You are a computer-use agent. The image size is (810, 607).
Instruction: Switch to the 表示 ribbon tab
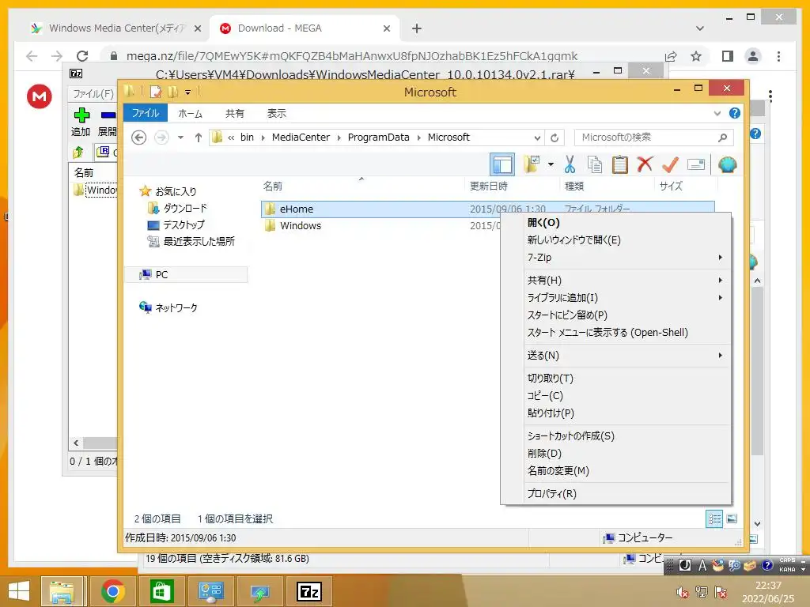point(276,113)
